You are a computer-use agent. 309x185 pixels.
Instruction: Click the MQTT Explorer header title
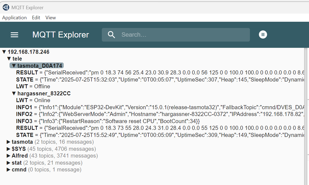click(x=61, y=35)
